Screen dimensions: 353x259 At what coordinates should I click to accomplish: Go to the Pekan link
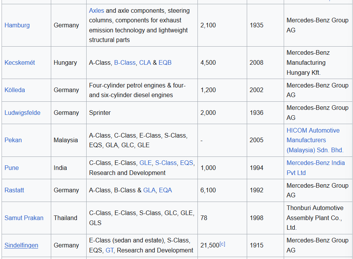[13, 140]
